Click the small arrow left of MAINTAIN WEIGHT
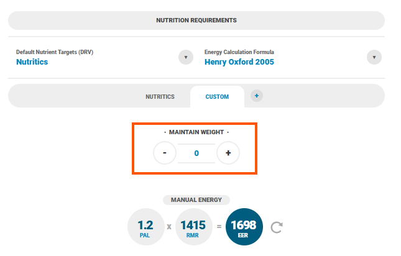Screen dimensions: 401x256 pos(165,132)
